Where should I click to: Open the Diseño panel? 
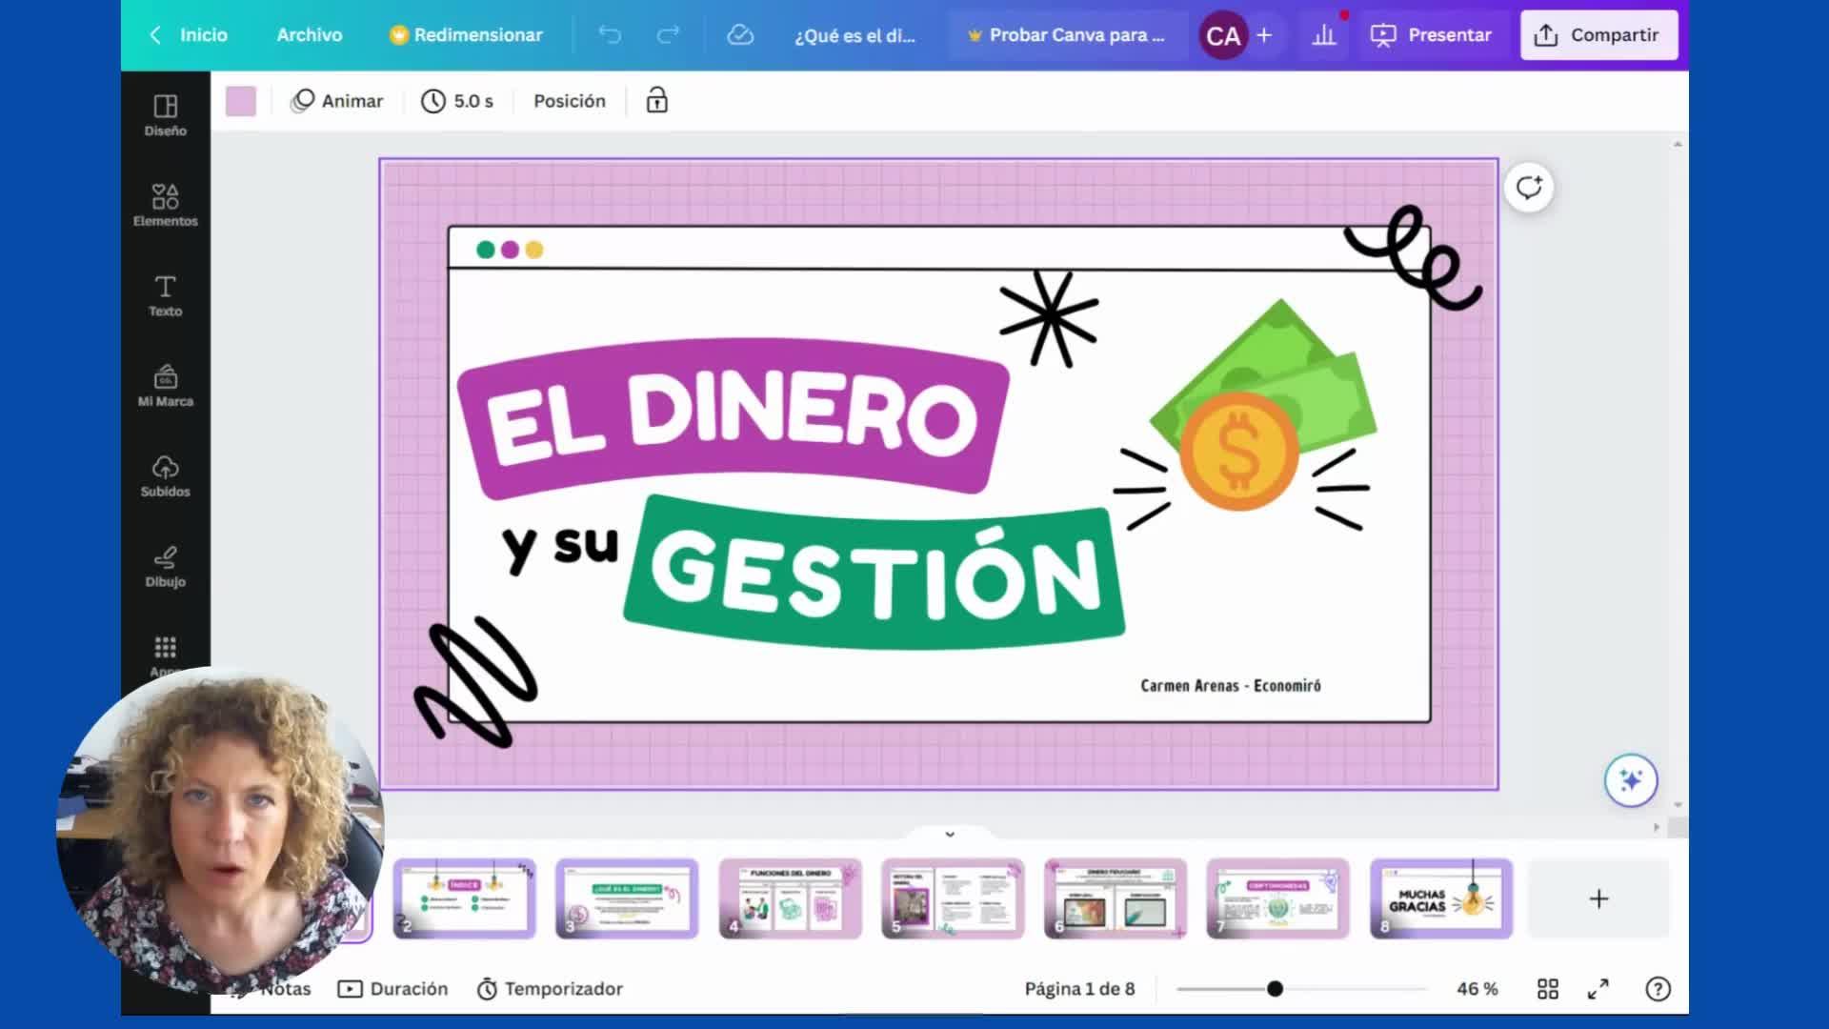165,114
